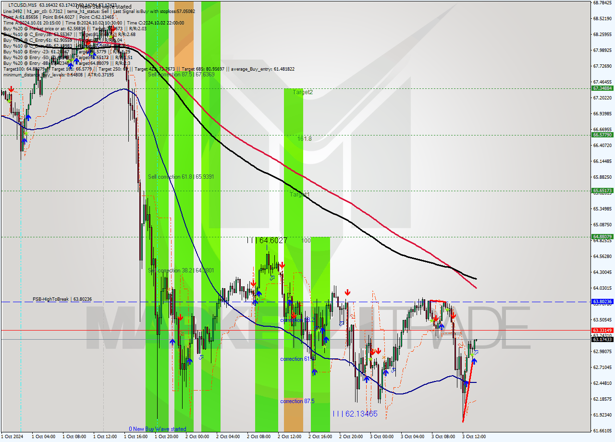Click the Target1 label on the green band
This screenshot has height=442, width=615.
(x=299, y=195)
